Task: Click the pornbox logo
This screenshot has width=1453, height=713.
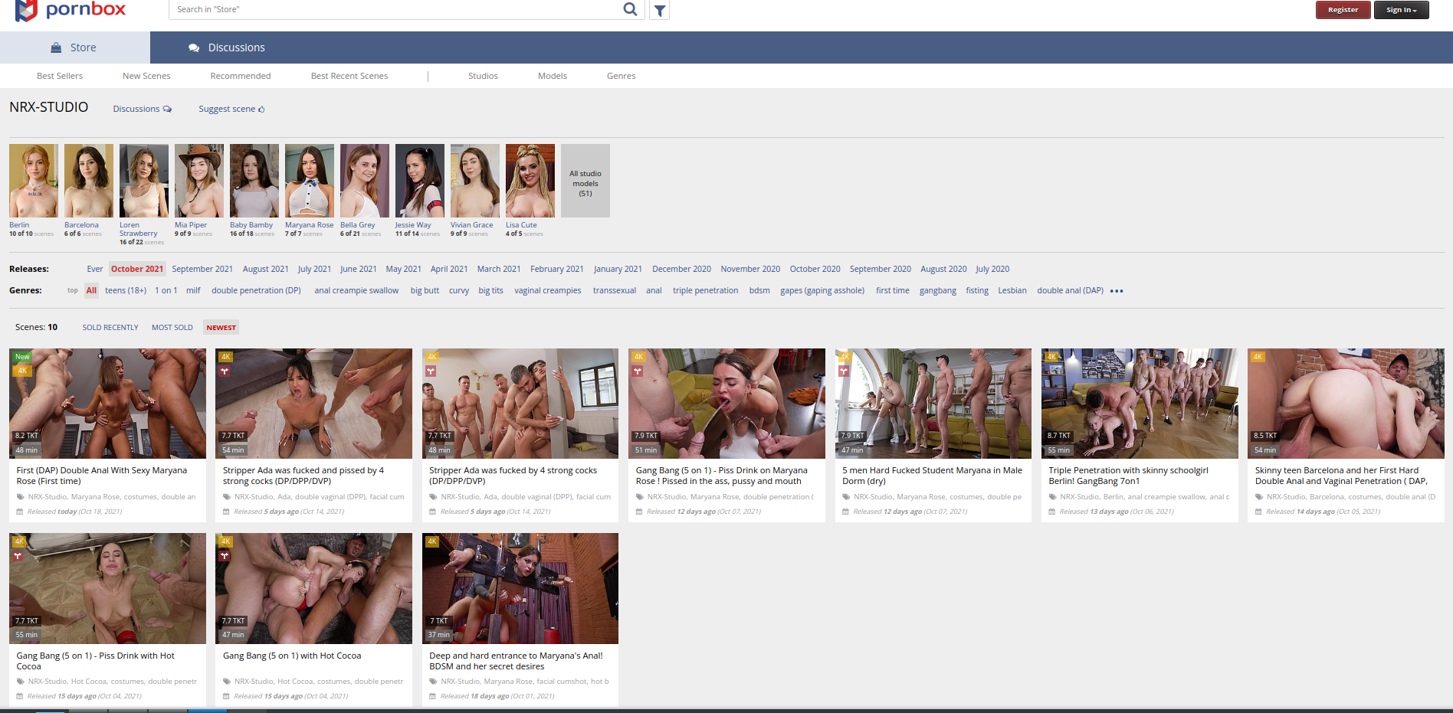Action: 71,10
